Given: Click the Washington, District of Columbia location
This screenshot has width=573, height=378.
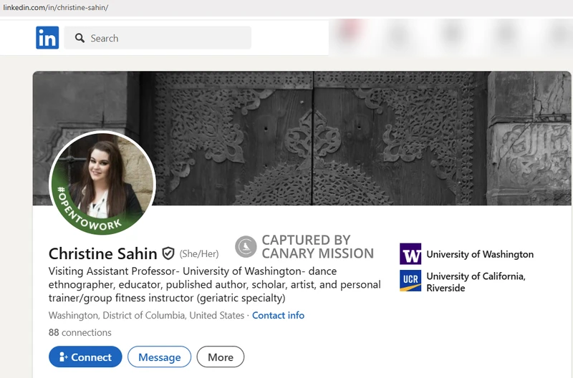Looking at the screenshot, I should pyautogui.click(x=146, y=315).
